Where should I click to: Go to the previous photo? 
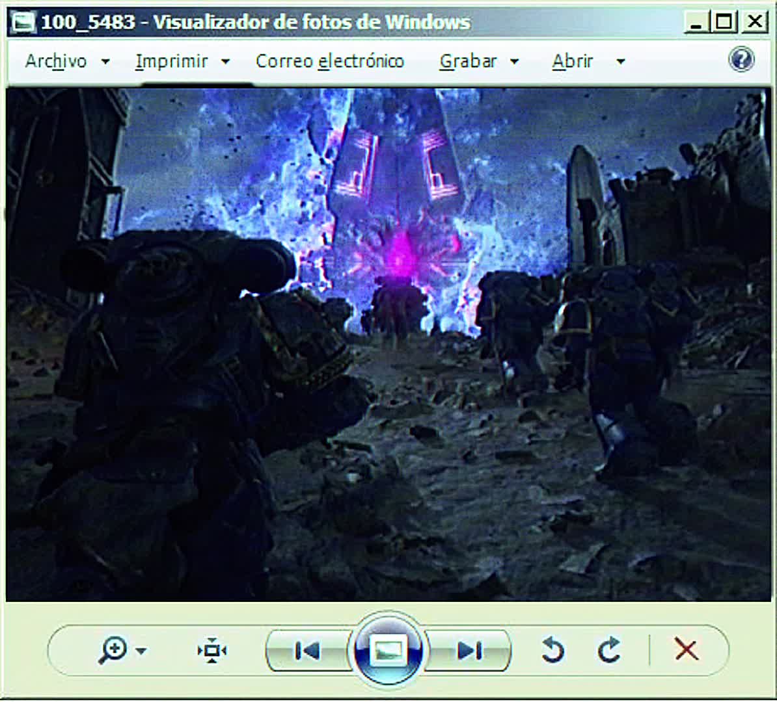(307, 651)
